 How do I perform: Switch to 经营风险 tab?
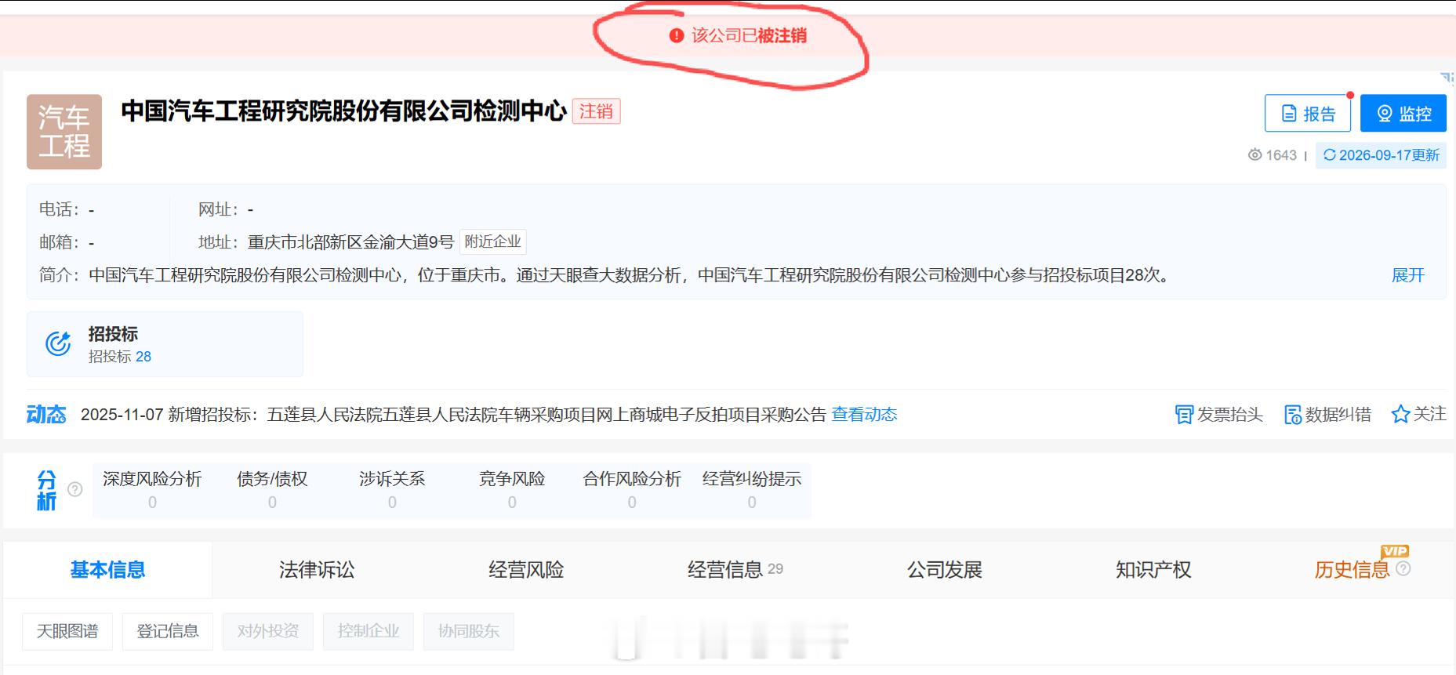[x=526, y=570]
